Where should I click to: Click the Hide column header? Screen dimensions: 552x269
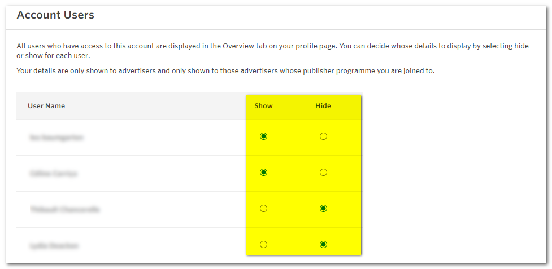pos(323,106)
